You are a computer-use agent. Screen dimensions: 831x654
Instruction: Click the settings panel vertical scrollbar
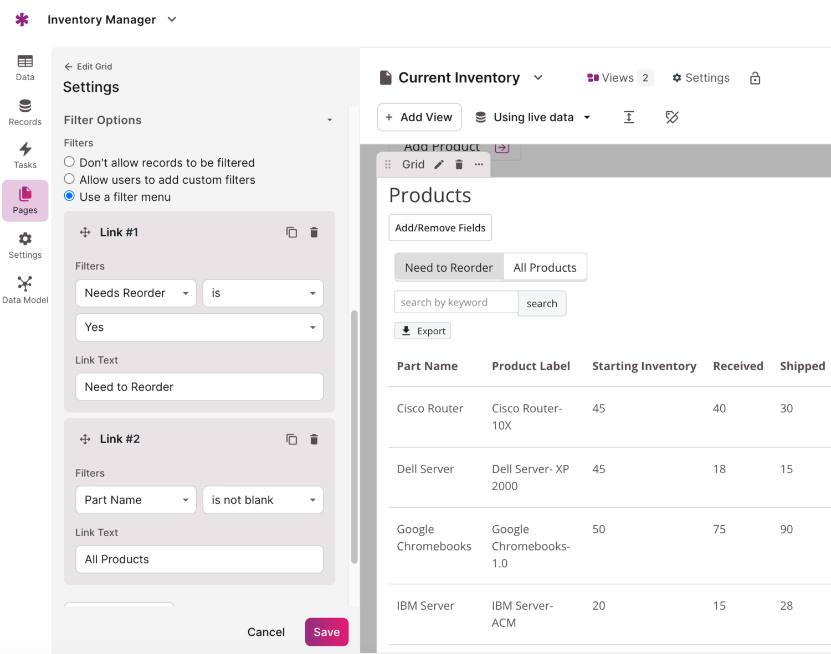coord(354,437)
